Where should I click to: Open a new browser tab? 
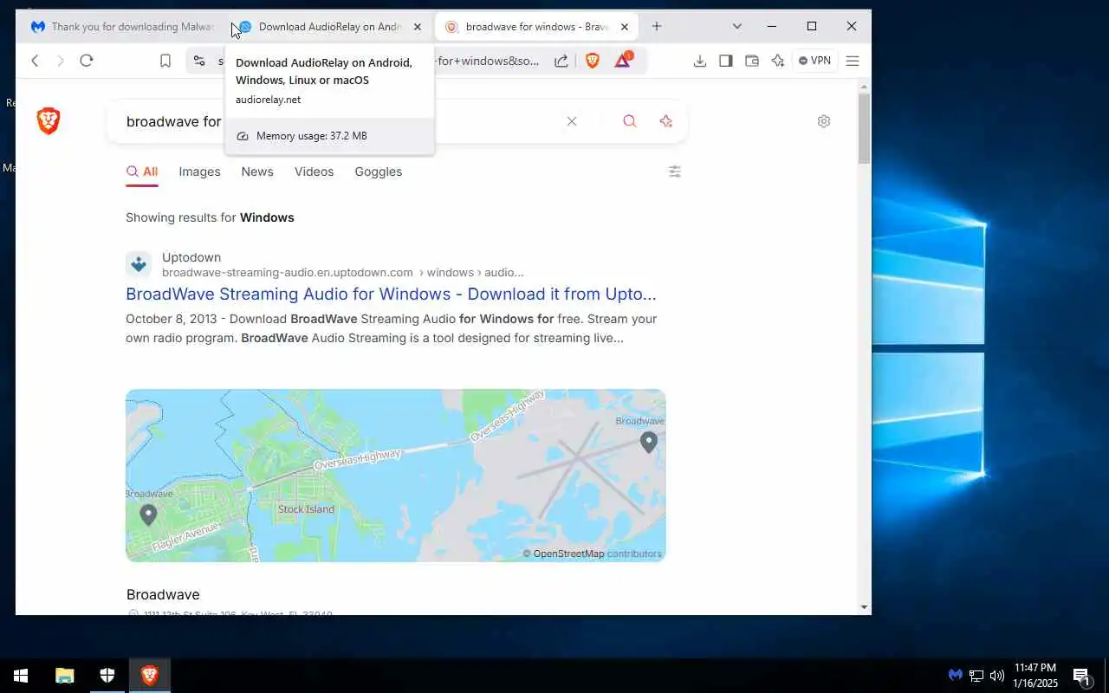click(x=657, y=27)
